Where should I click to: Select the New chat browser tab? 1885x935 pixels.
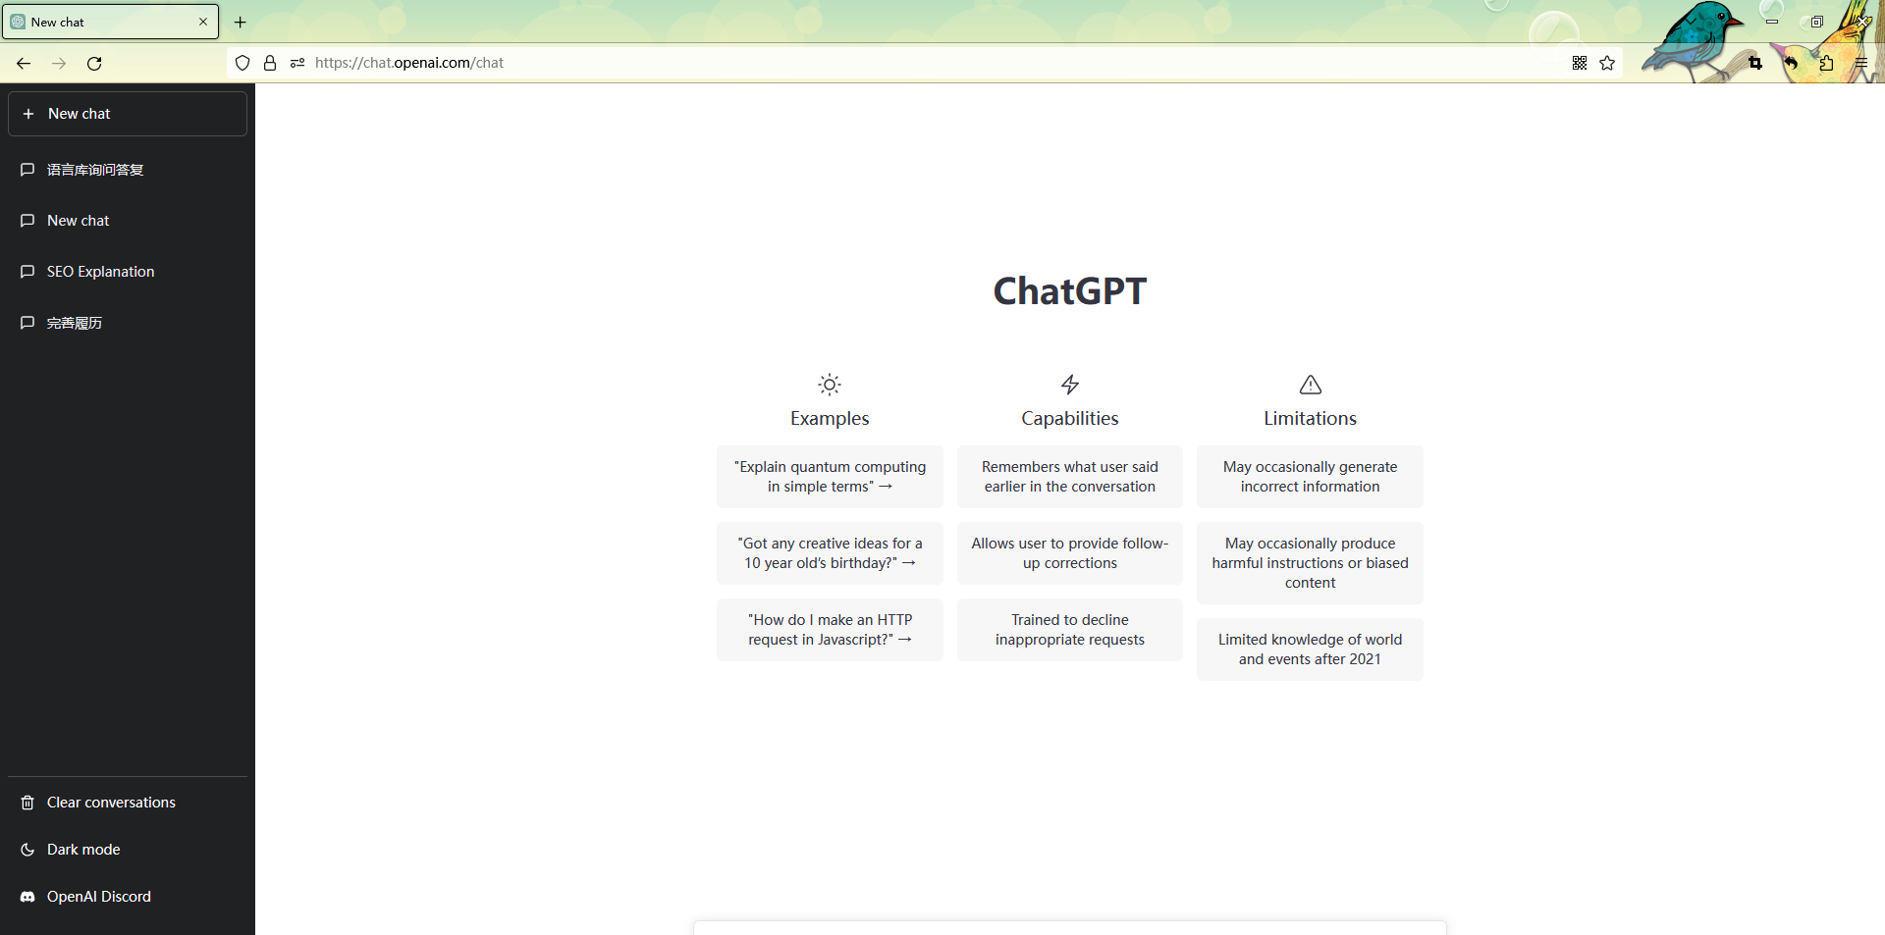coord(110,22)
